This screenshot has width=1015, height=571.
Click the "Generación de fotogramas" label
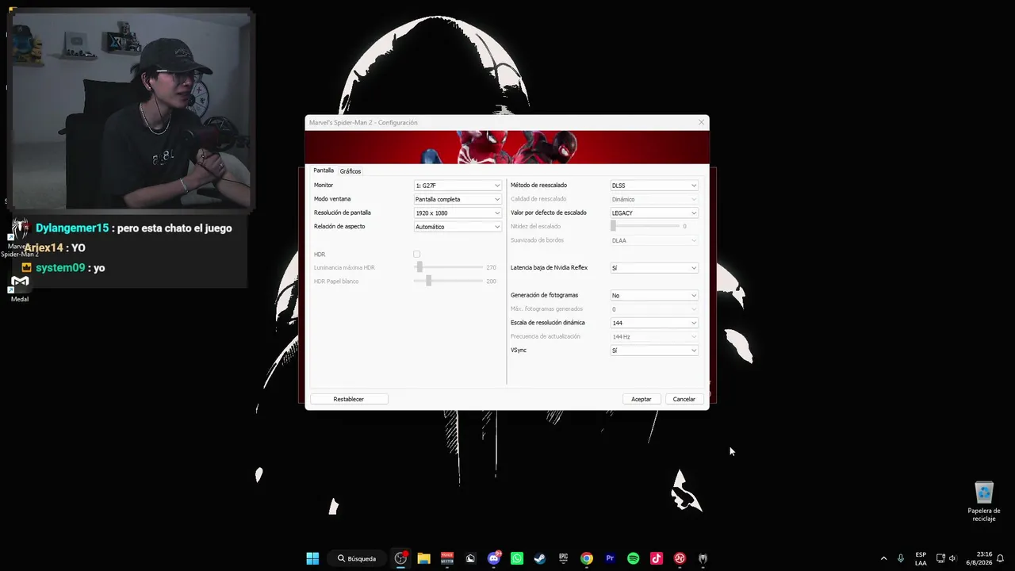(544, 295)
